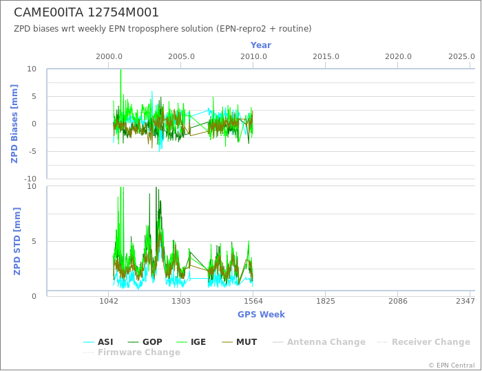Click the GPS week 2347 tick label
482x371 pixels.
(x=465, y=301)
